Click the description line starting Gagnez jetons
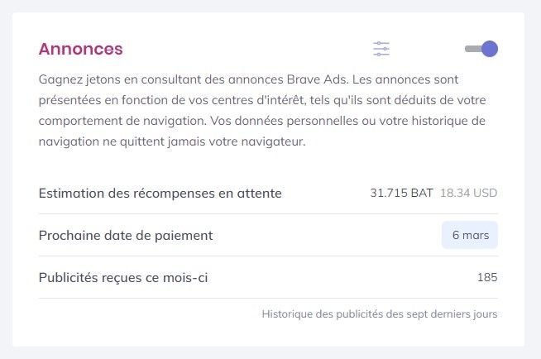 pos(248,80)
